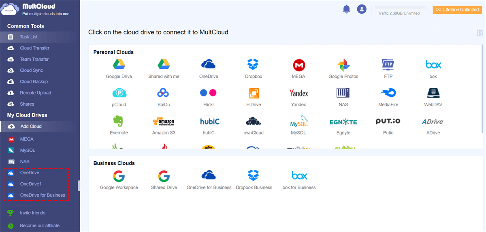Choose the Dropbox cloud icon
This screenshot has width=486, height=232.
coord(254,68)
